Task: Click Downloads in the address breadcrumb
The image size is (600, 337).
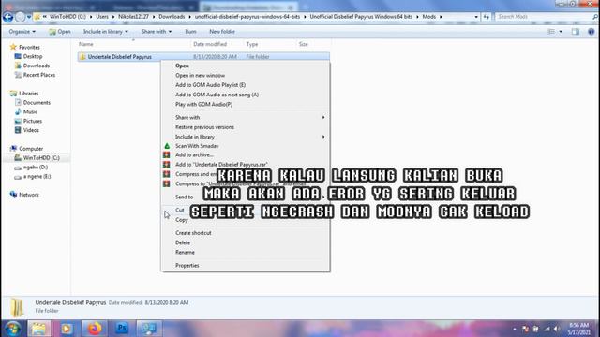Action: click(x=172, y=17)
